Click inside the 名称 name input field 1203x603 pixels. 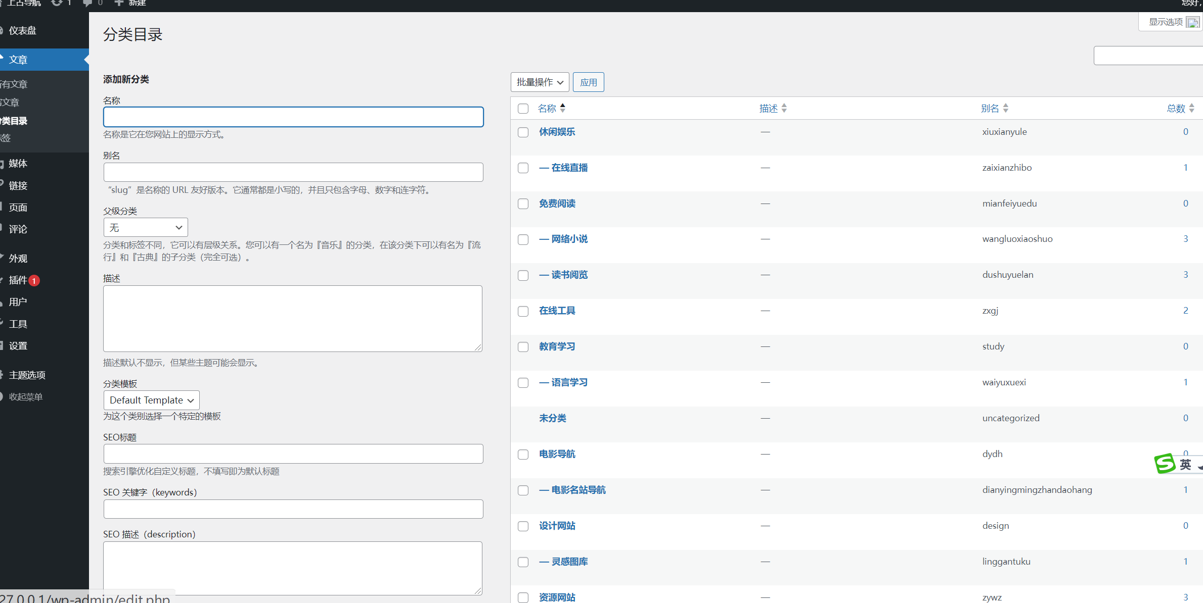click(293, 117)
